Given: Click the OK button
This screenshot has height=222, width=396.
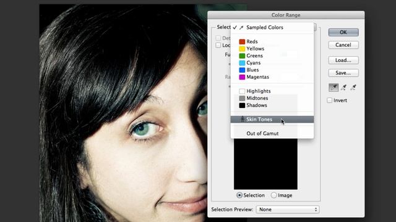Looking at the screenshot, I should pyautogui.click(x=343, y=32).
